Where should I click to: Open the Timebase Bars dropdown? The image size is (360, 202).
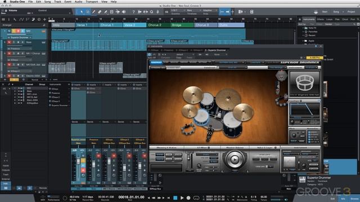[x=193, y=11]
